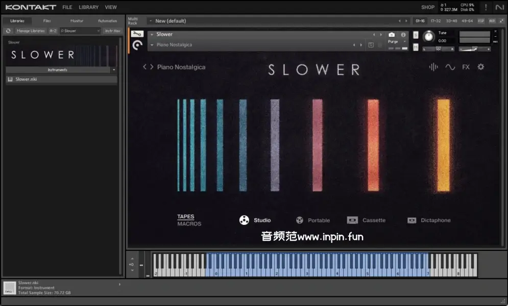Select rack page 17-32

[x=436, y=21]
